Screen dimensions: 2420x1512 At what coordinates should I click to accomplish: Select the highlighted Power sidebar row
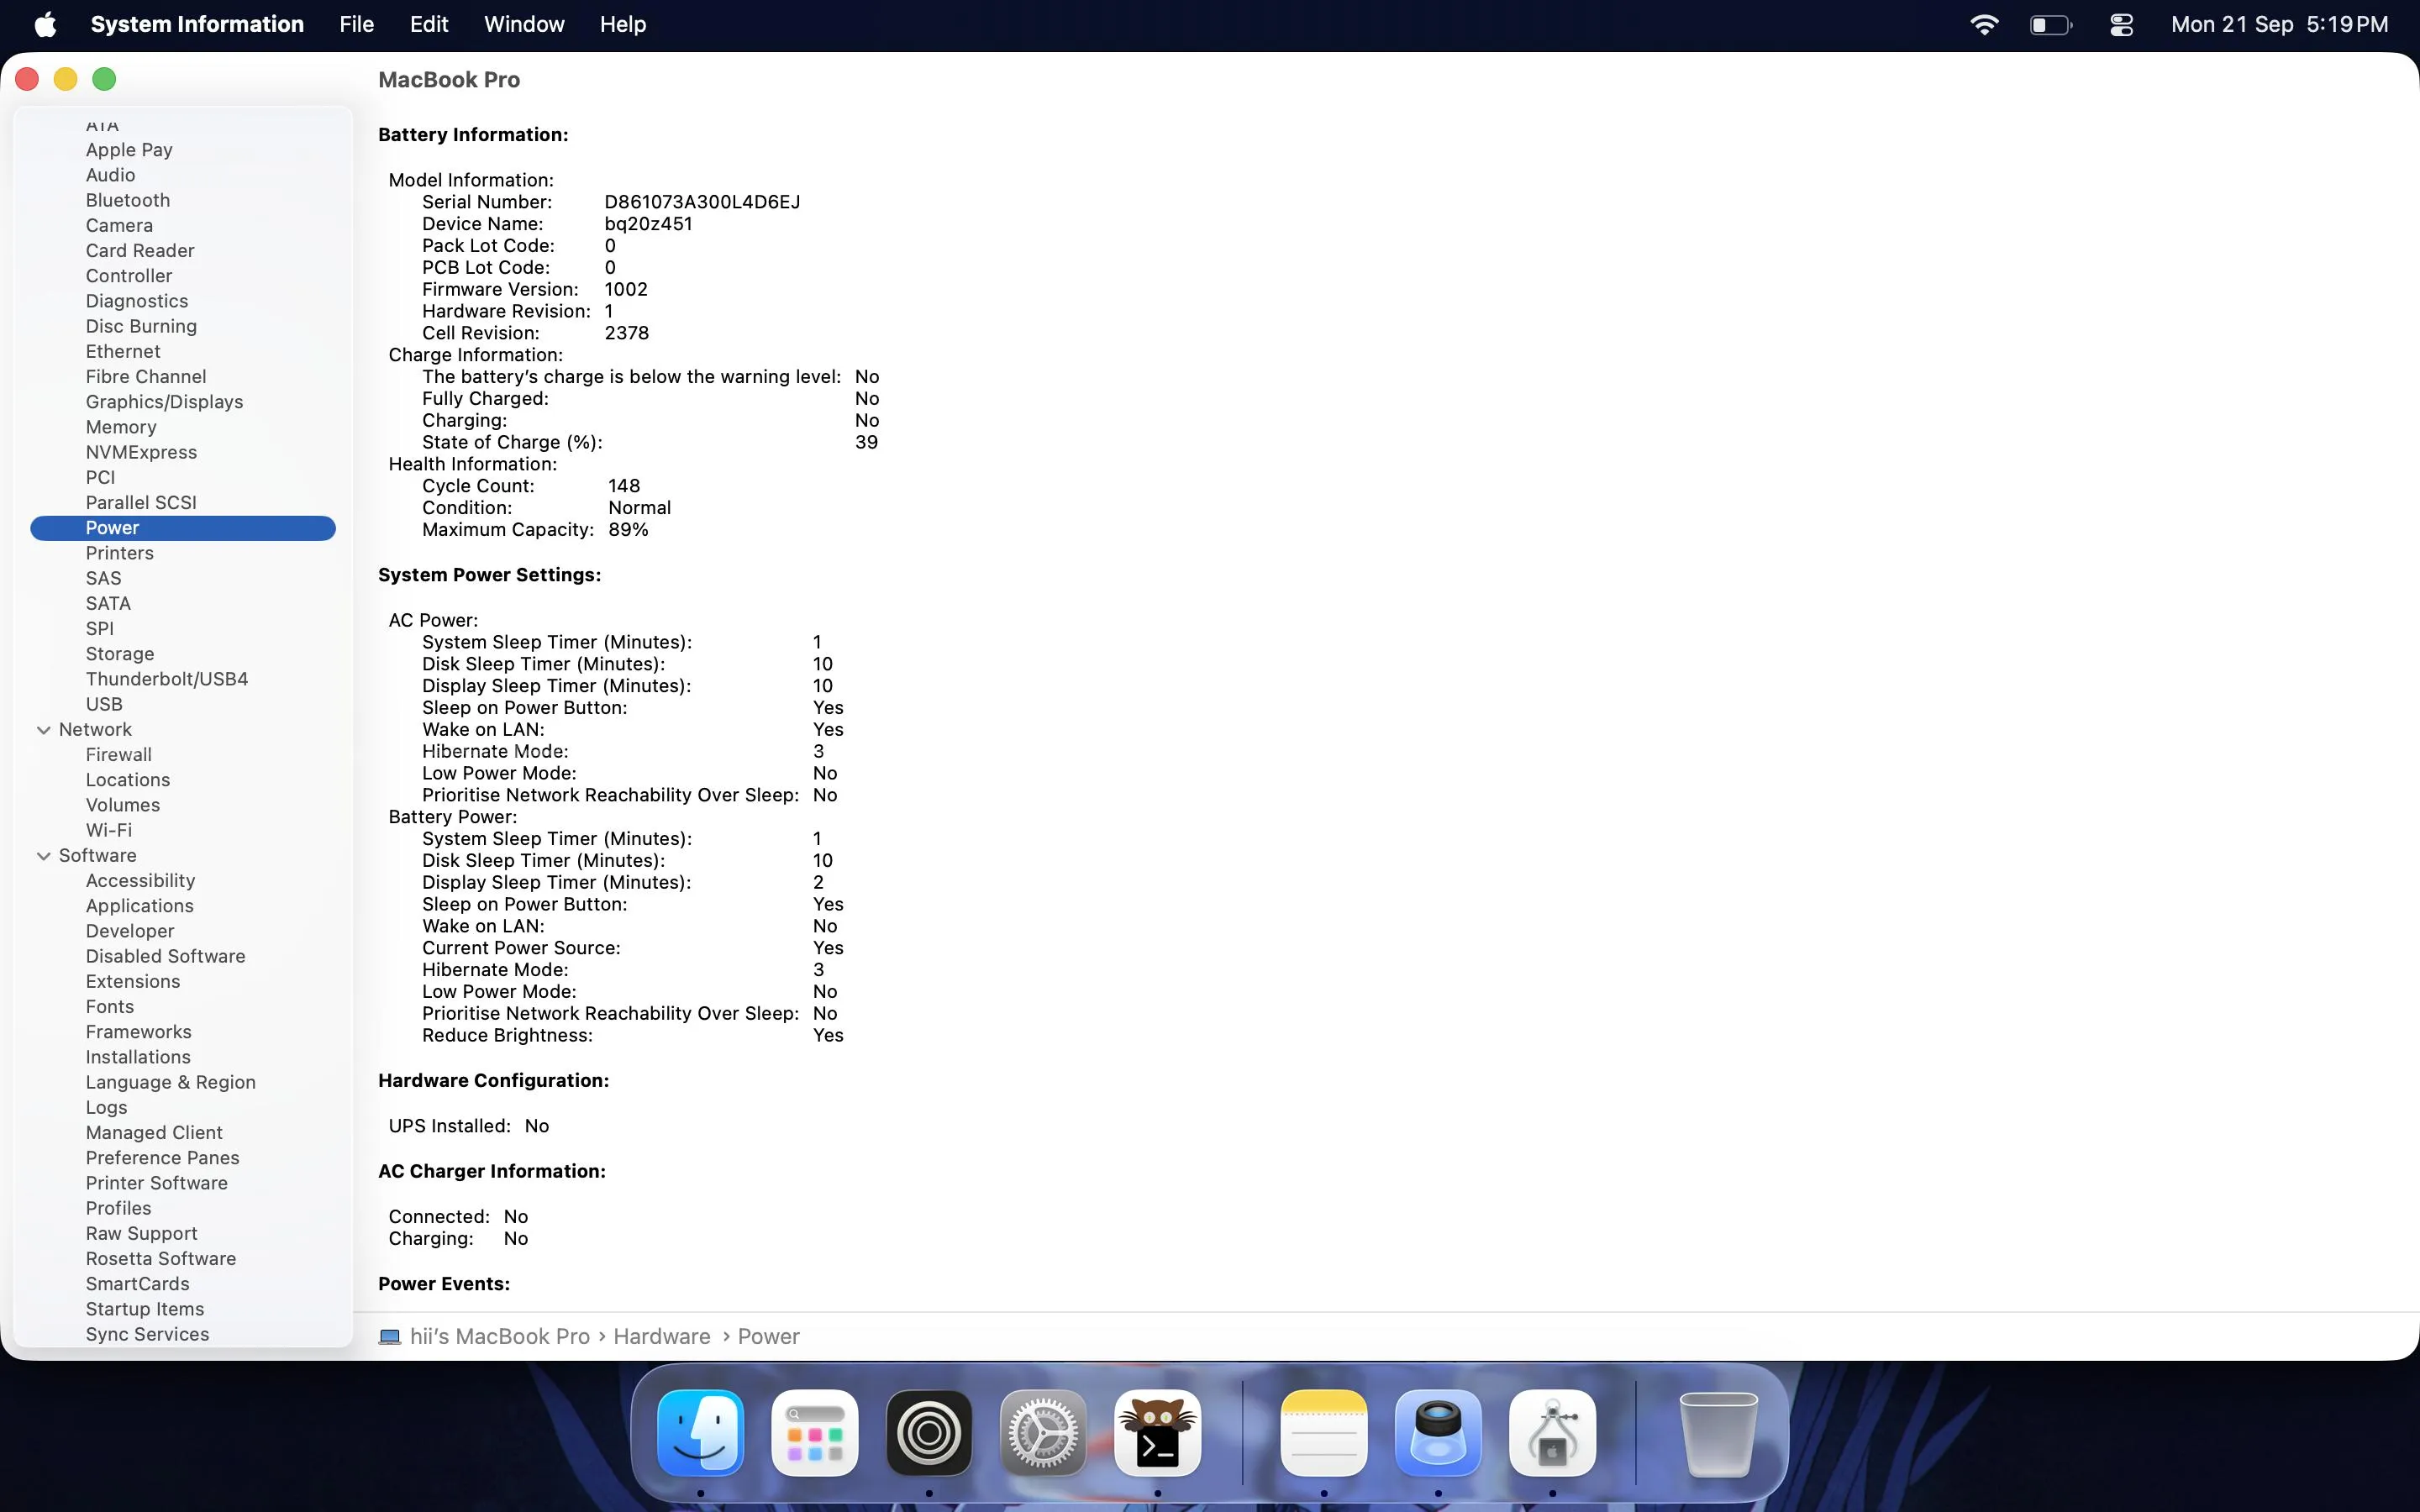pyautogui.click(x=183, y=528)
